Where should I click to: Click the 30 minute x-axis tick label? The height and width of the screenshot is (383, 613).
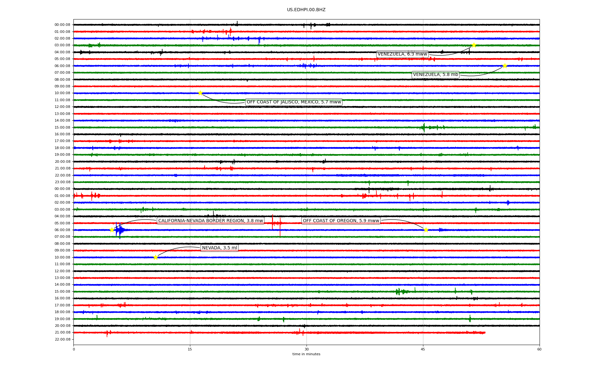tap(306, 349)
